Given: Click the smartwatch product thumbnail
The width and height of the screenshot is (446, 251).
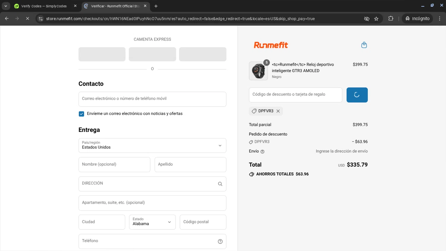Looking at the screenshot, I should click(258, 71).
